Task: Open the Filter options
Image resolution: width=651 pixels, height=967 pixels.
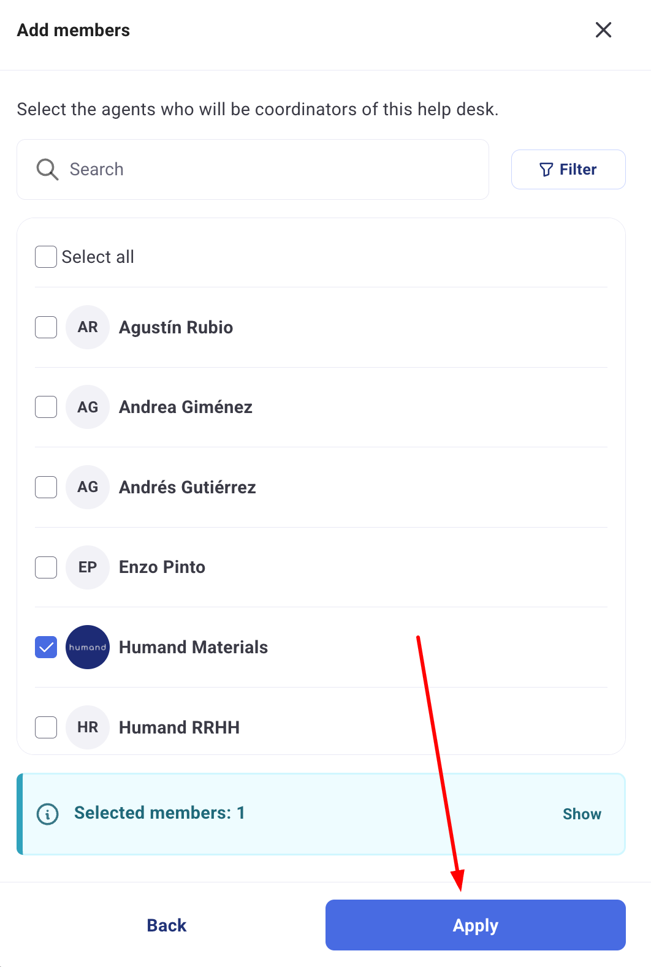Action: (568, 169)
